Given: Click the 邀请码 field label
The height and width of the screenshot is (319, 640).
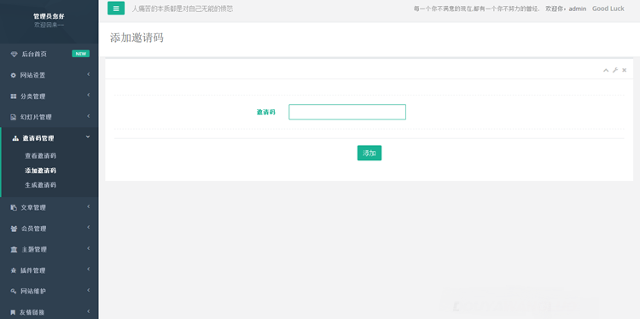Looking at the screenshot, I should (265, 113).
